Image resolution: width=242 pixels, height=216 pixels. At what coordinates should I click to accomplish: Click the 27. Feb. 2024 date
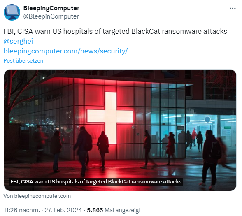tap(63, 210)
